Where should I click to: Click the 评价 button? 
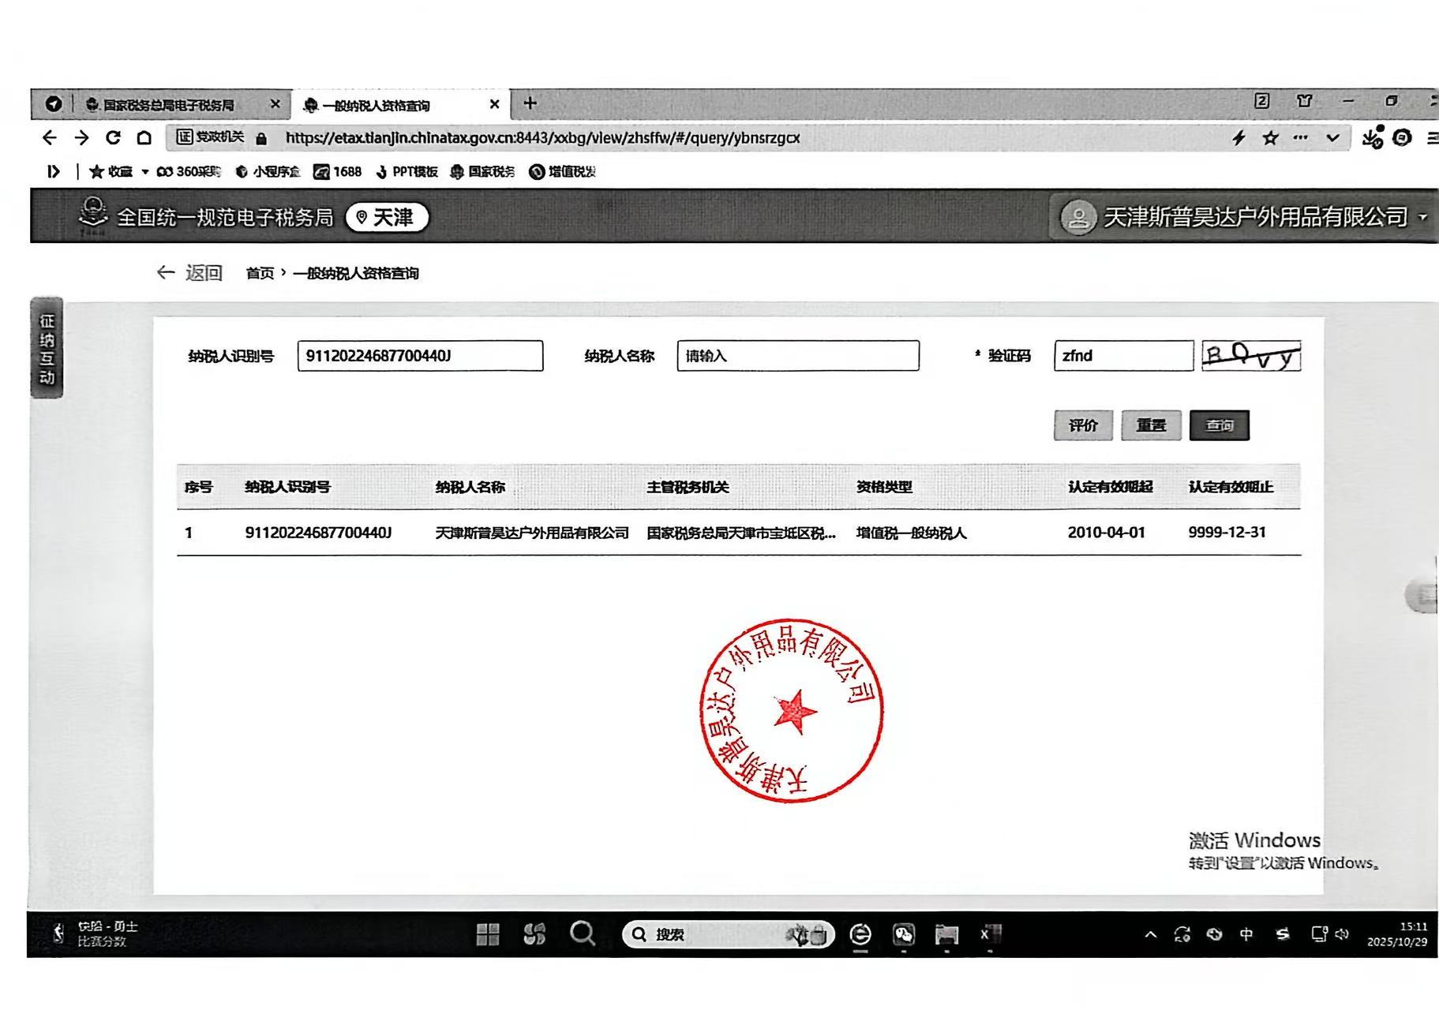1082,425
